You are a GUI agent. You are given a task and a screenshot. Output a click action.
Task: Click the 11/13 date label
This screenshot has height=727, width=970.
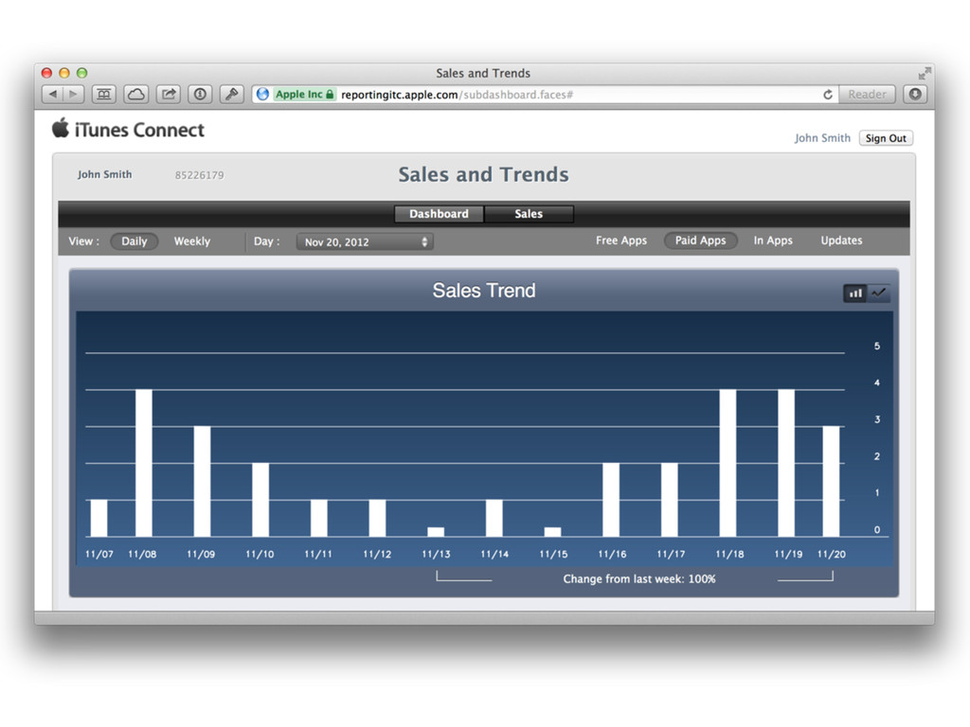(436, 554)
